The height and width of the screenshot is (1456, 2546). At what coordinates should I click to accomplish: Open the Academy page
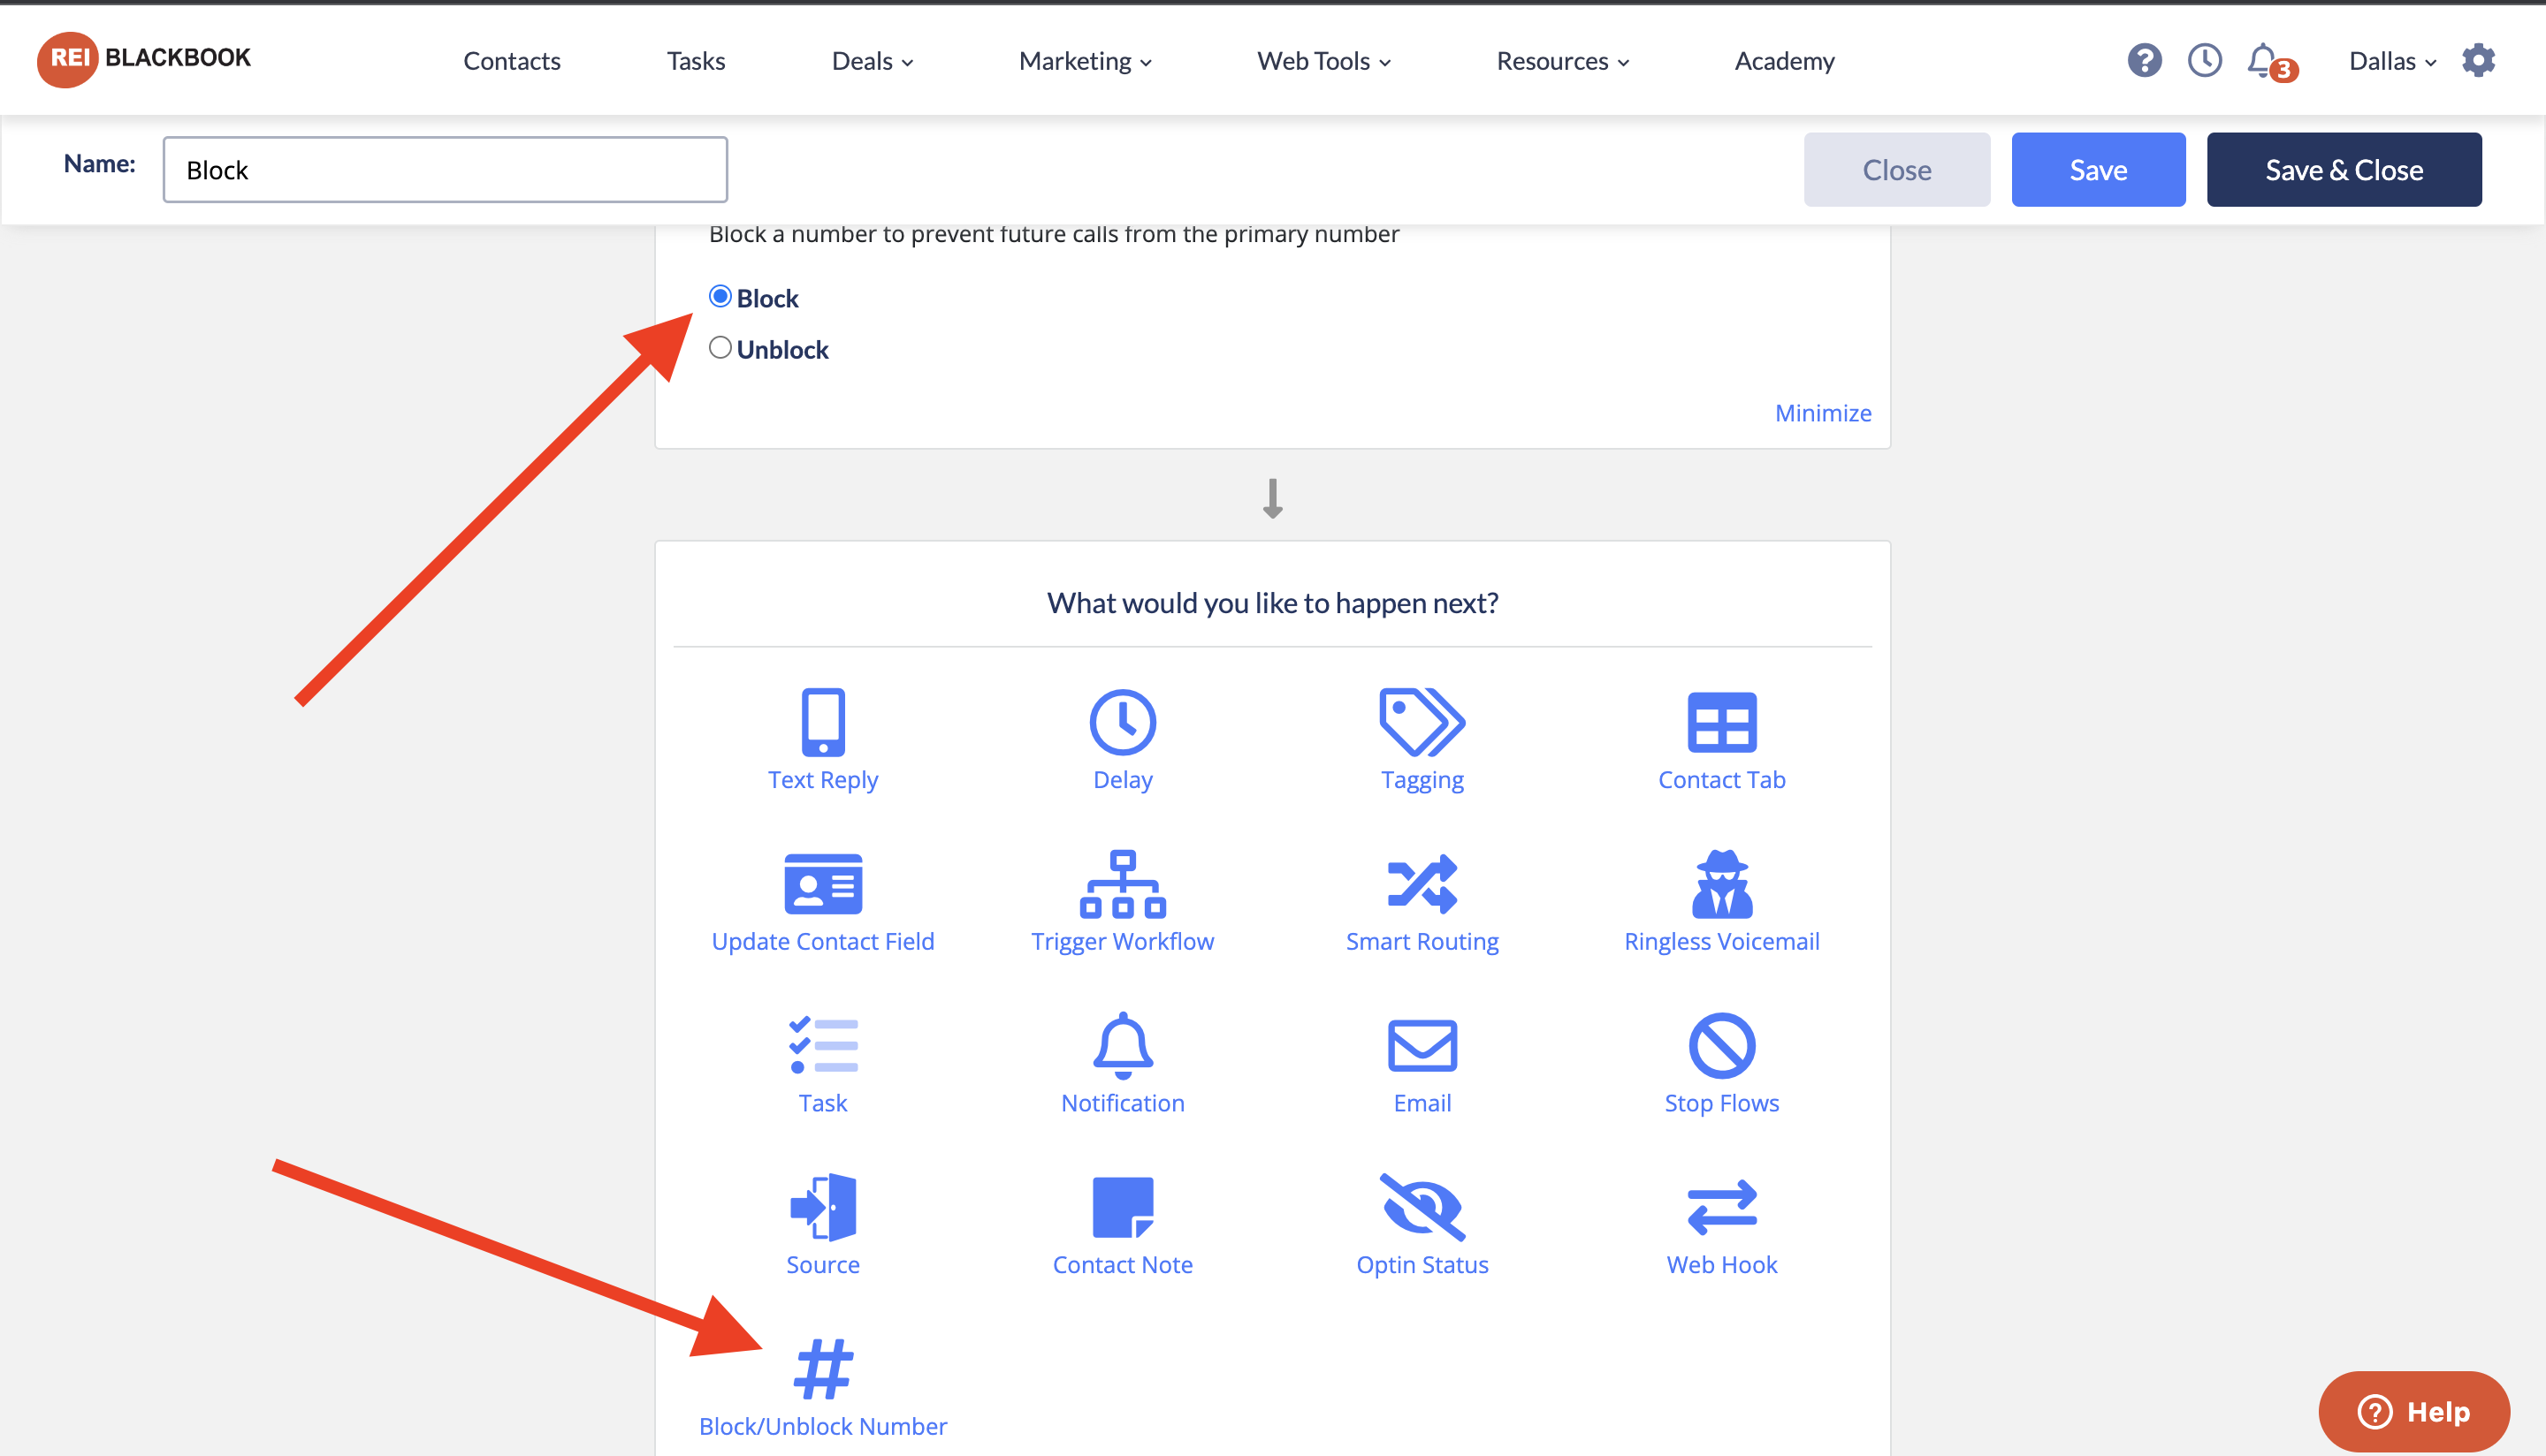pos(1784,61)
